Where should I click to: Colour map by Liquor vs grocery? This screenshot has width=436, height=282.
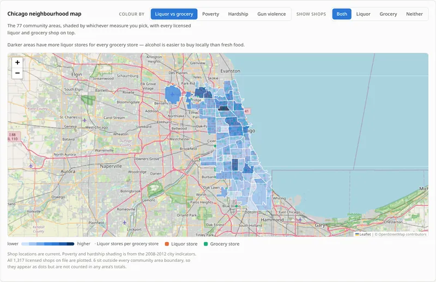174,14
